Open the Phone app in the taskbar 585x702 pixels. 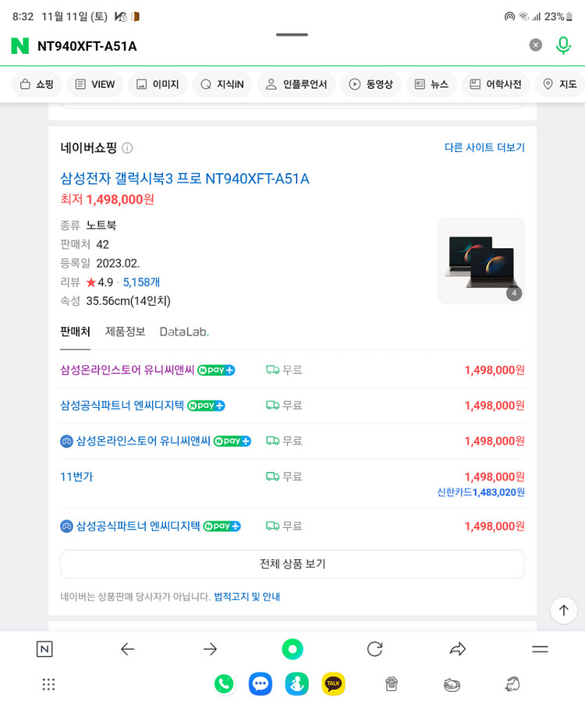point(224,684)
